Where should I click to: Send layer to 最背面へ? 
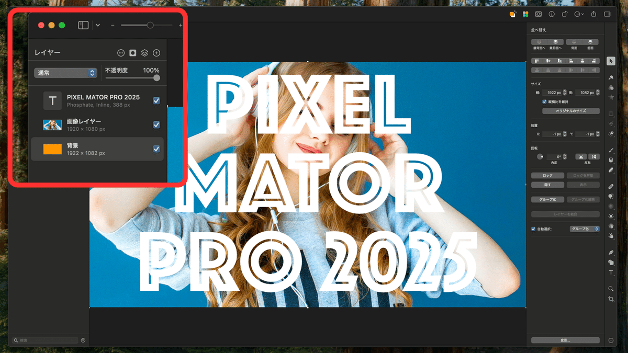pyautogui.click(x=539, y=42)
